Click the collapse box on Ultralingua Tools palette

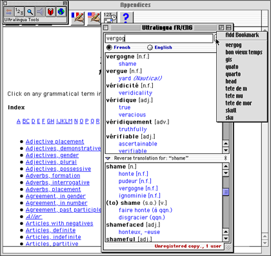(65, 3)
